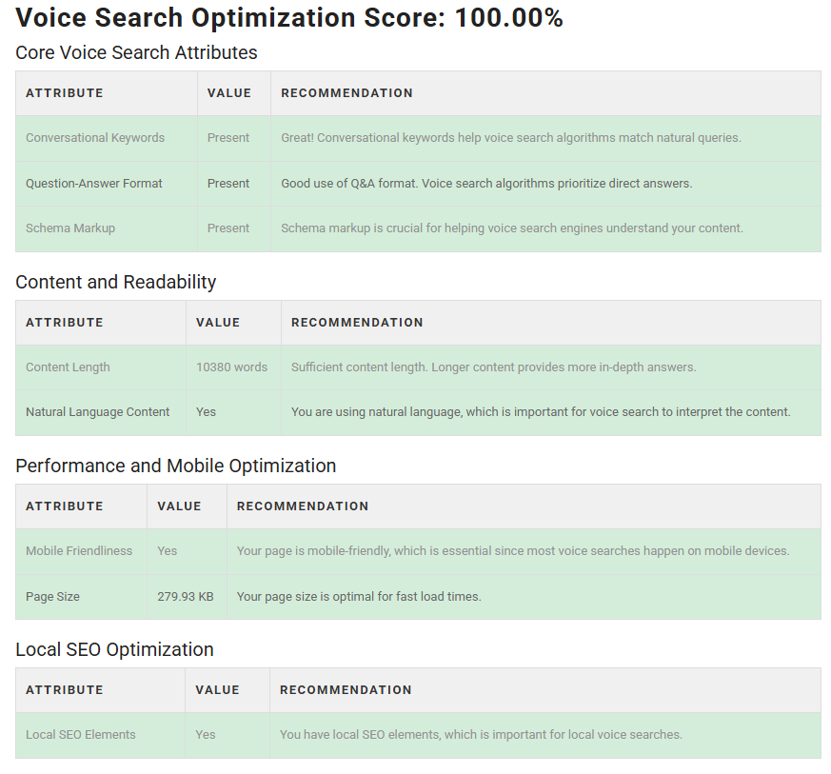Viewport: 831px width, 774px height.
Task: Select the Local SEO Optimization heading
Action: [114, 650]
